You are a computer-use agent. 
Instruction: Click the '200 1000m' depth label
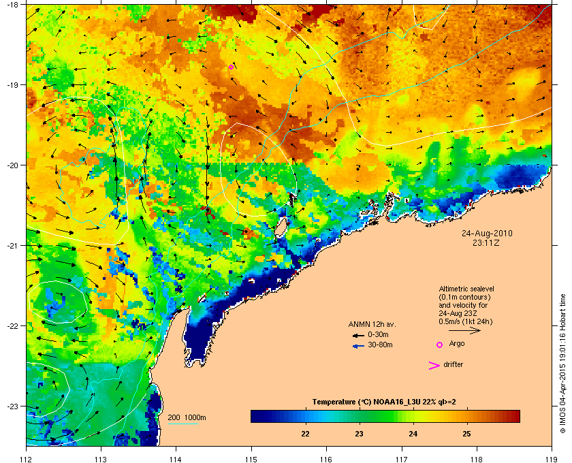(x=187, y=417)
